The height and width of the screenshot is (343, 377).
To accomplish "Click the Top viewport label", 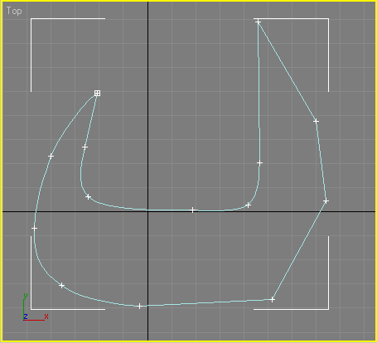I will [14, 11].
